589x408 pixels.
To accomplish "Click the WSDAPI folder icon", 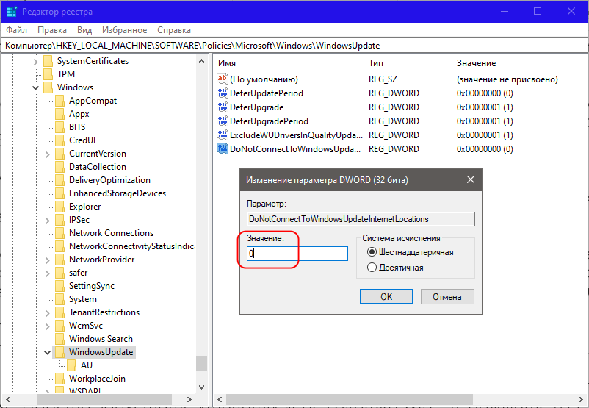I will point(59,390).
